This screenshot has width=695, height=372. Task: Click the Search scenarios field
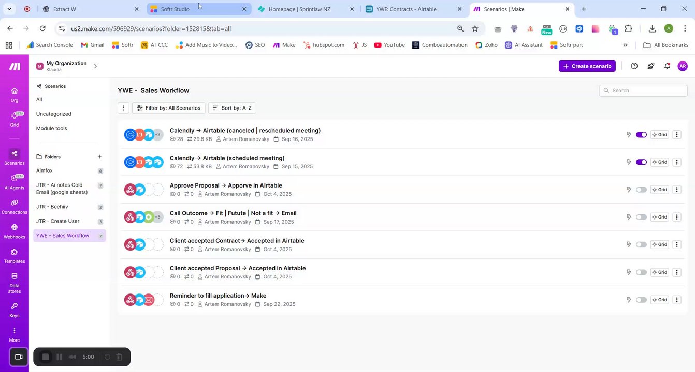[x=643, y=90]
